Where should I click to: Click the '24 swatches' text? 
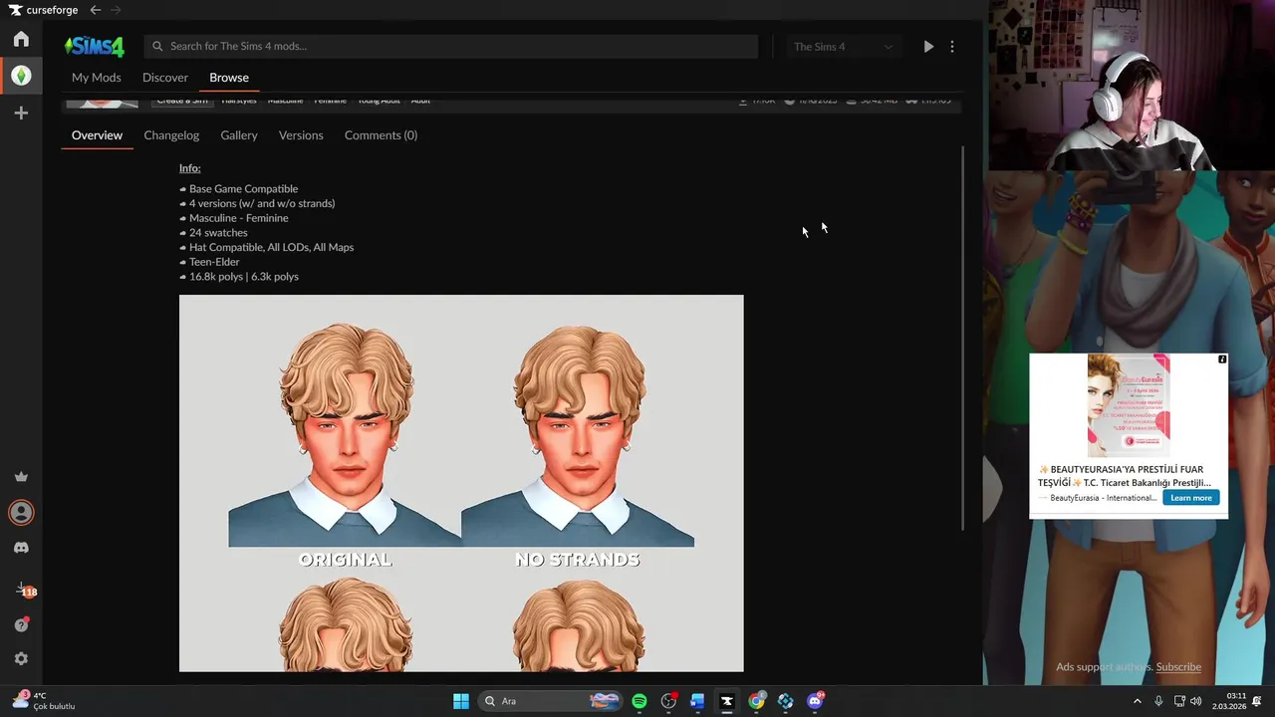point(218,233)
